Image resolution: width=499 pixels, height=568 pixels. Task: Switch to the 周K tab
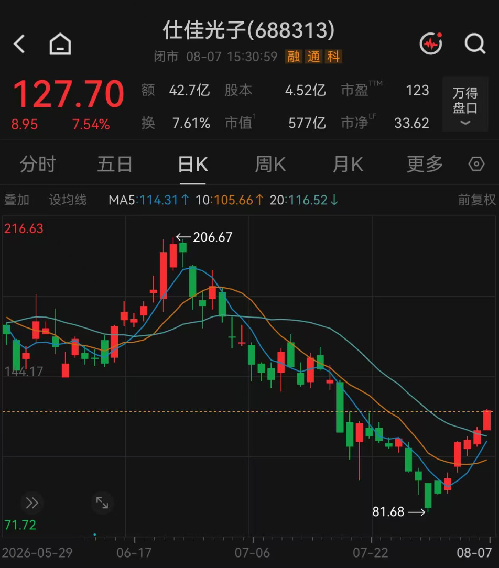[x=270, y=164]
